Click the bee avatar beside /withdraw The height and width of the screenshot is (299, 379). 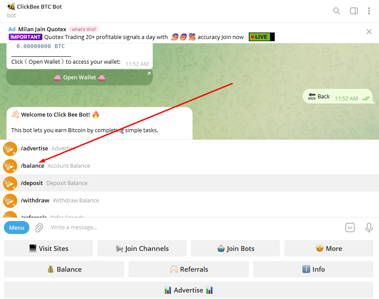tap(10, 201)
